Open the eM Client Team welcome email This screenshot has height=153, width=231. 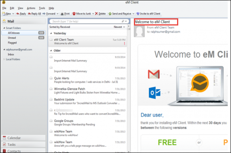pos(88,41)
